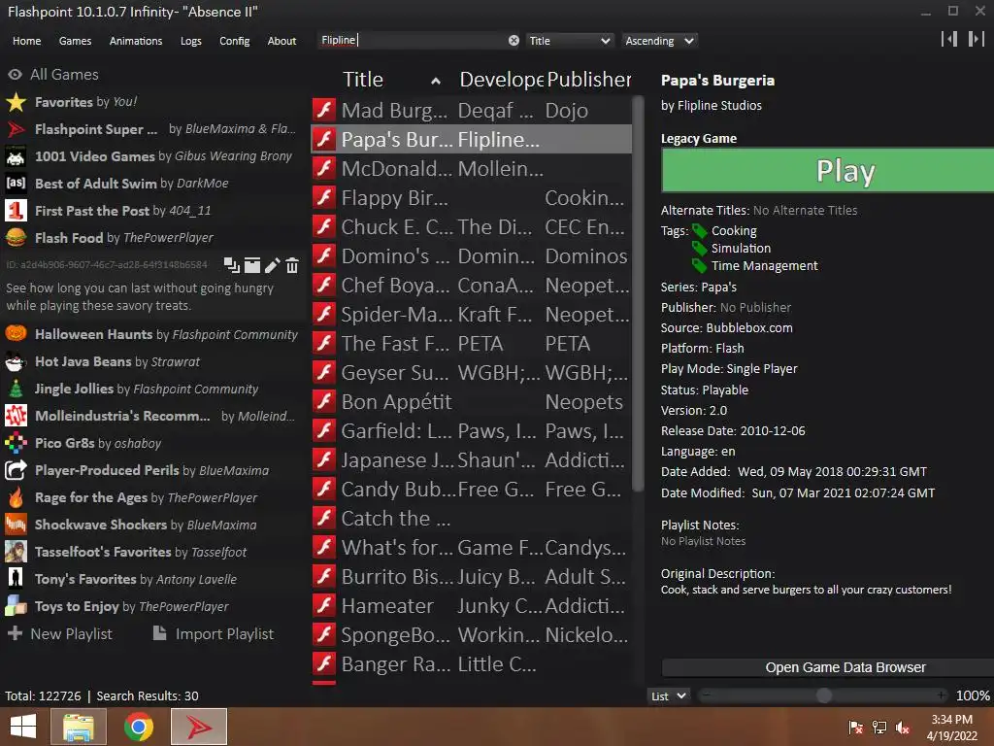This screenshot has height=746, width=994.
Task: Click Cooking tag icon
Action: [699, 231]
